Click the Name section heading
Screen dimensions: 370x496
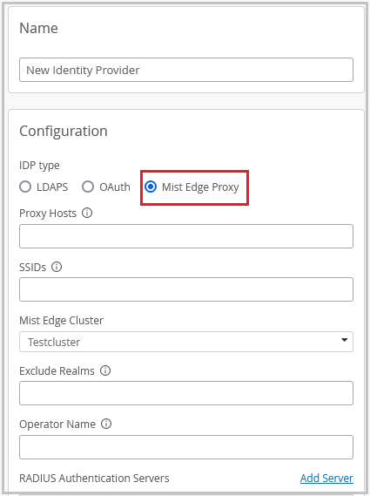click(x=38, y=28)
